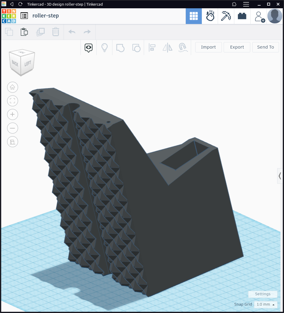Click the roller-step design name
This screenshot has height=313, width=284.
46,16
